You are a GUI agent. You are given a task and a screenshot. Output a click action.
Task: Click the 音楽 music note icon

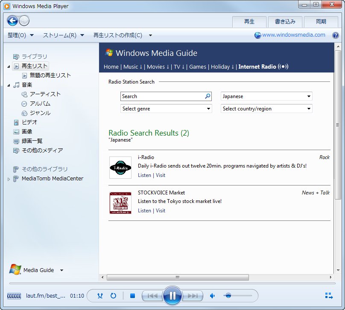(x=16, y=85)
